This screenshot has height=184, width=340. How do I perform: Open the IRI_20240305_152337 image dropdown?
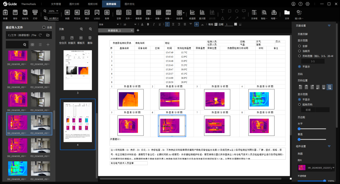(x=333, y=168)
